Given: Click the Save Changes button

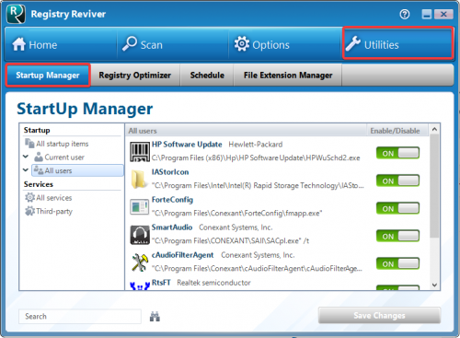Looking at the screenshot, I should pyautogui.click(x=379, y=315).
